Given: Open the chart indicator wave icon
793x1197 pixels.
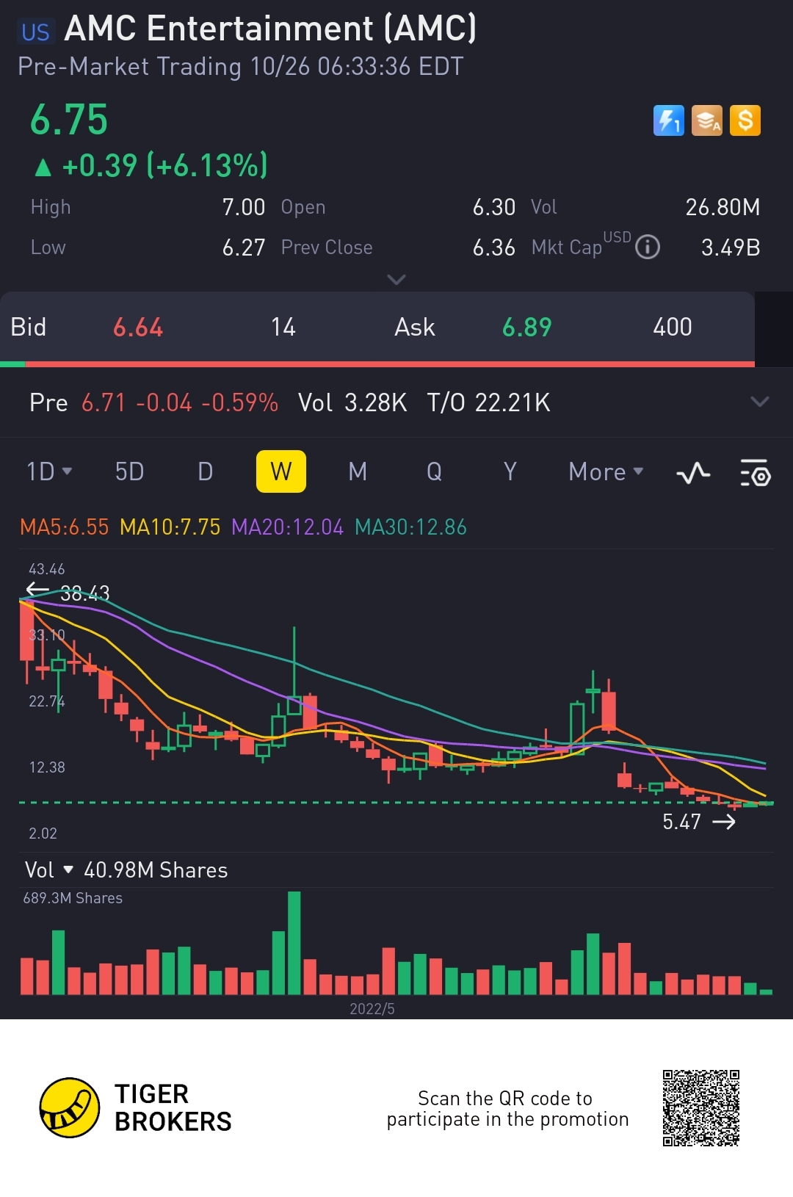Looking at the screenshot, I should coord(693,472).
